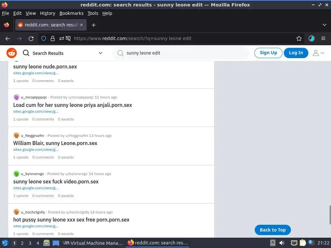This screenshot has height=248, width=331.
Task: Open the Bookmarks menu
Action: (x=71, y=13)
